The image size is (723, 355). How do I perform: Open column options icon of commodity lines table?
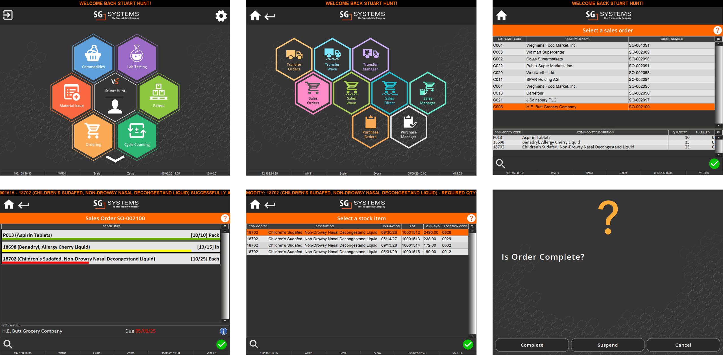pos(718,132)
